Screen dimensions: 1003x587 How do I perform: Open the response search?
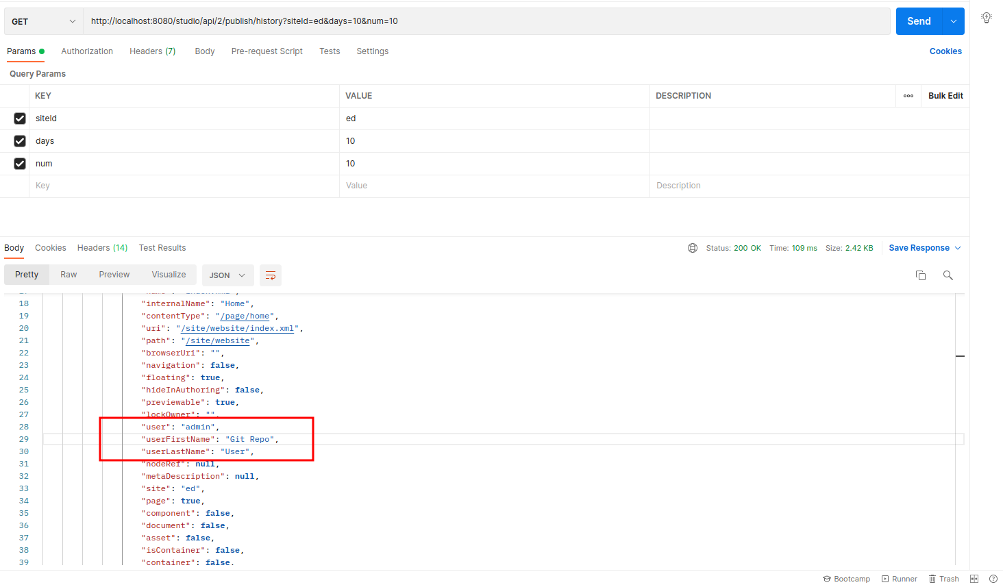coord(948,275)
